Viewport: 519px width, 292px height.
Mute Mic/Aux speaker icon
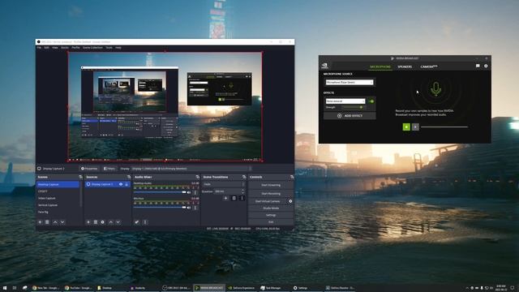(x=189, y=208)
